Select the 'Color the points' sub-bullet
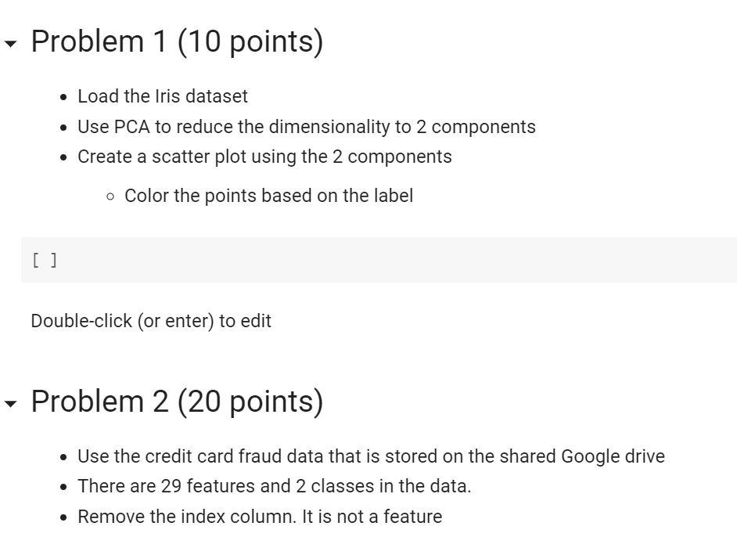 (x=269, y=196)
